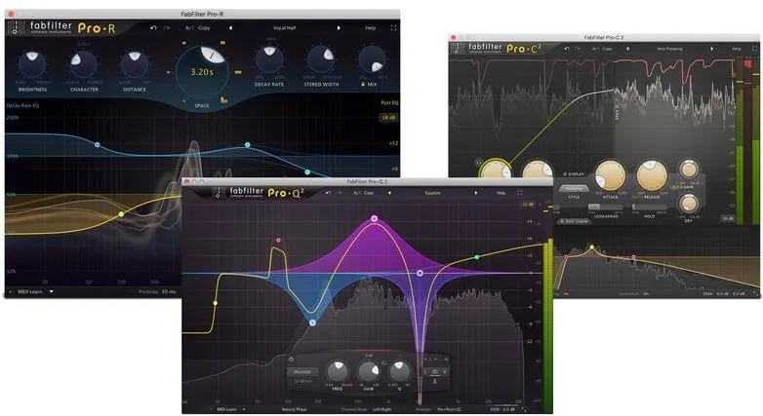
Task: Click the Dry knob in Pro-C 2
Action: [689, 204]
